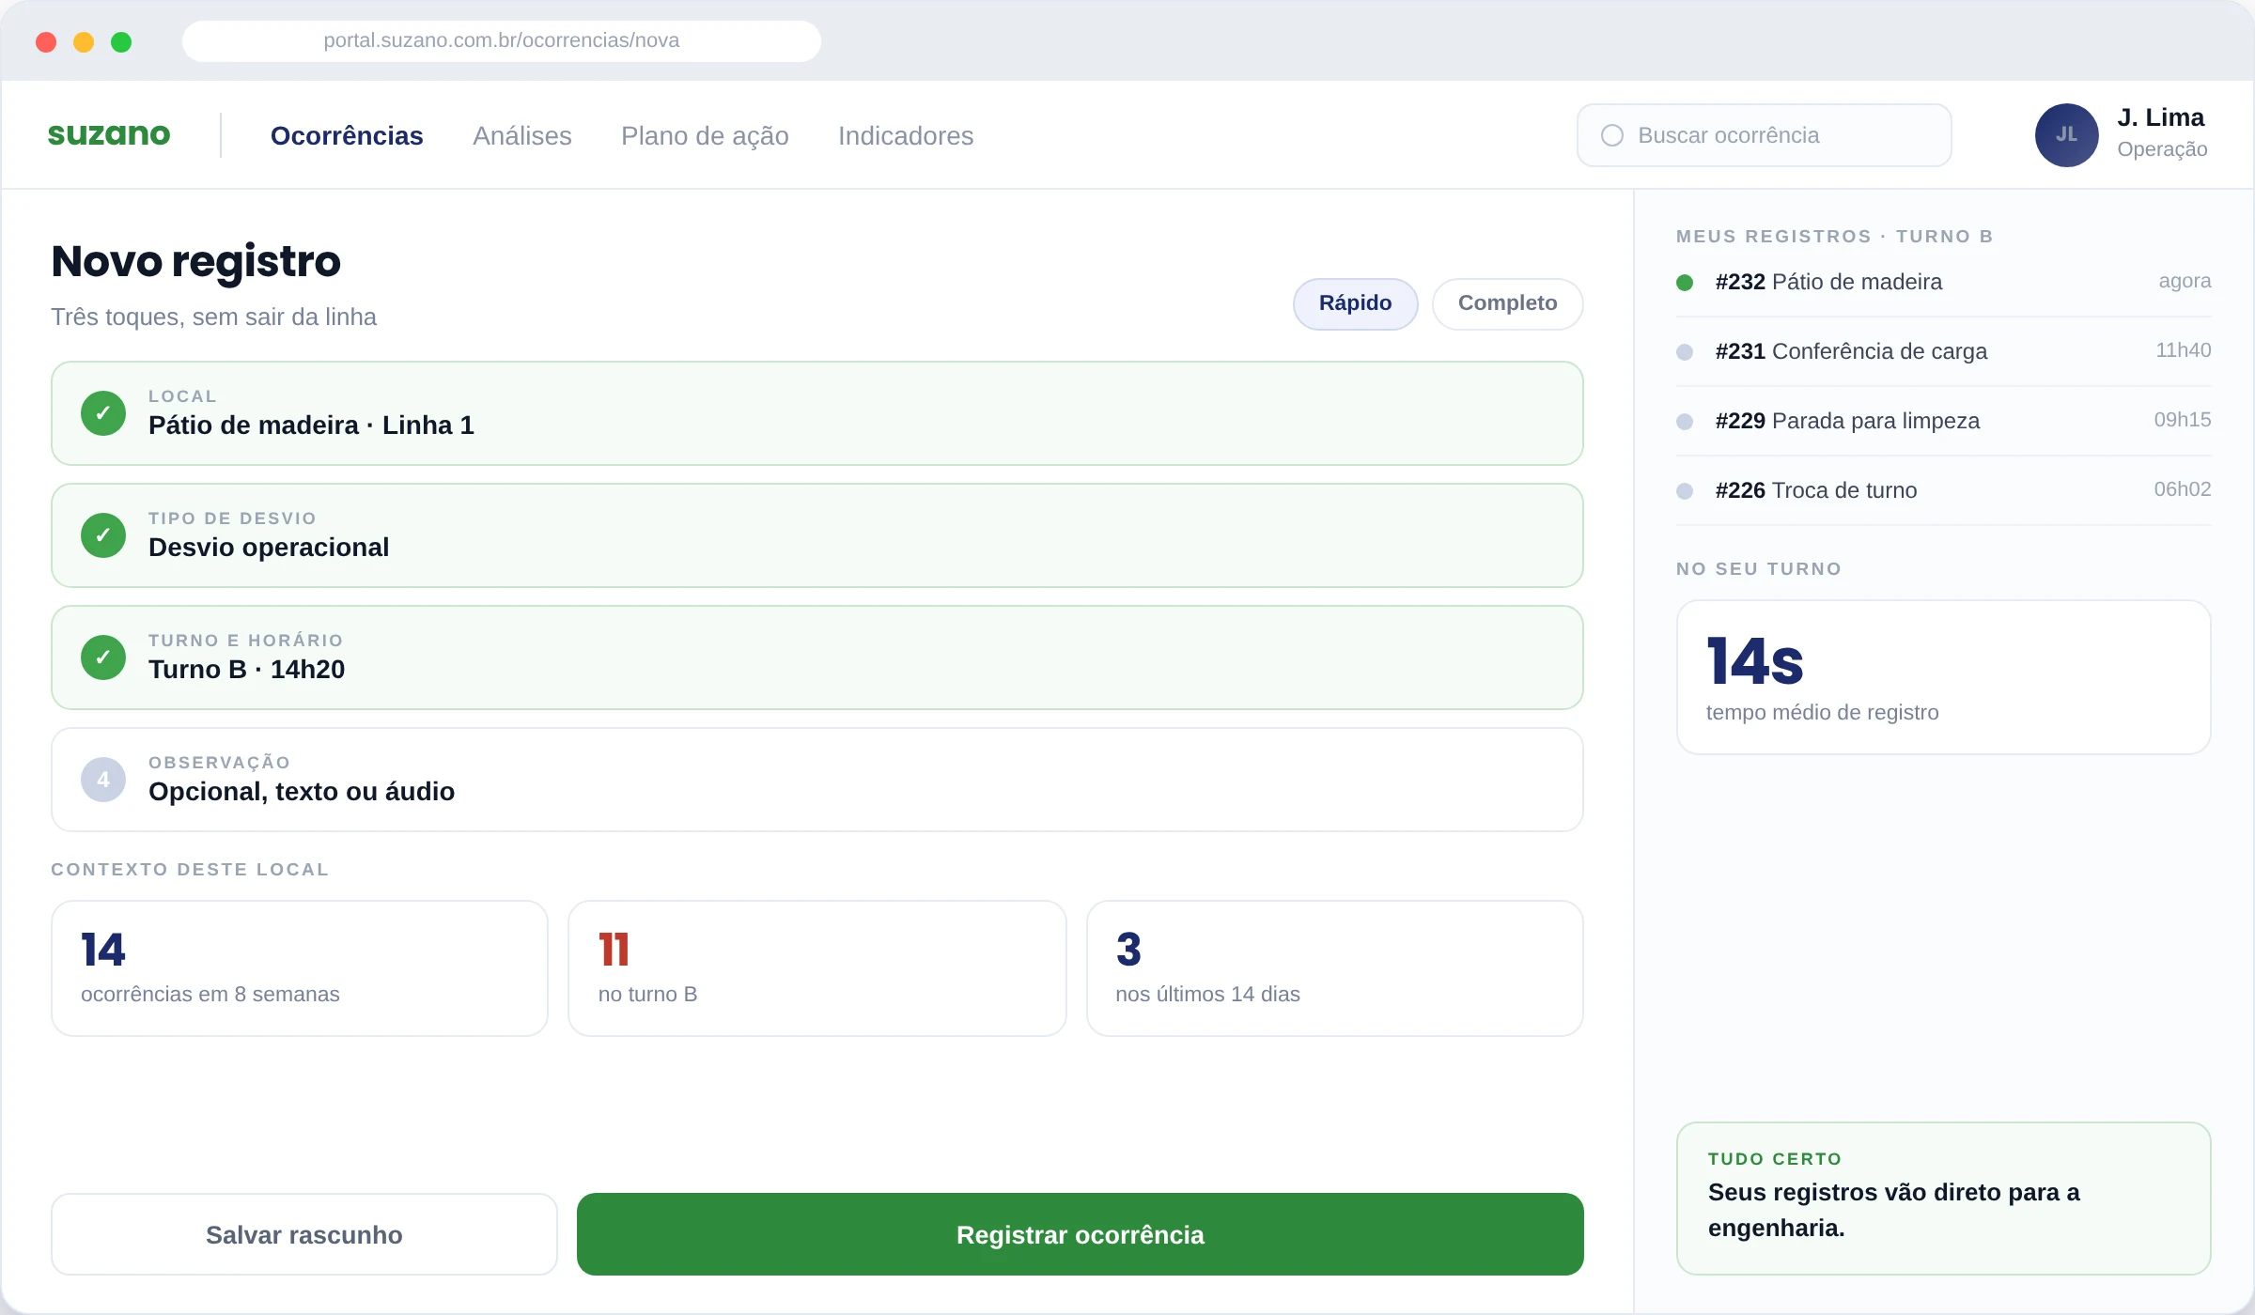Select the Indicadores tab
The width and height of the screenshot is (2255, 1315).
[x=906, y=135]
